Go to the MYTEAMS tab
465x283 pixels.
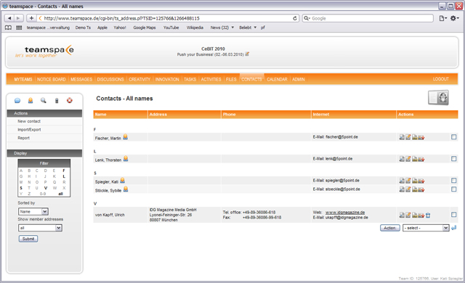[23, 79]
